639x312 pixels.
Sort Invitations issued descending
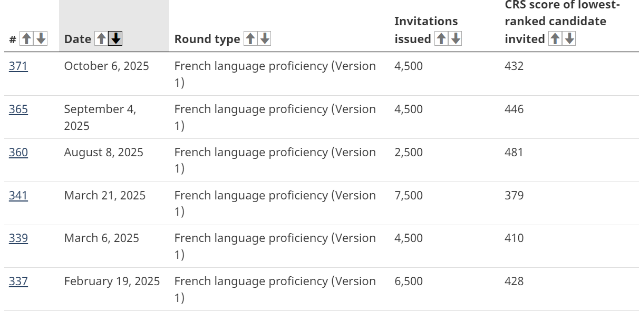[456, 38]
